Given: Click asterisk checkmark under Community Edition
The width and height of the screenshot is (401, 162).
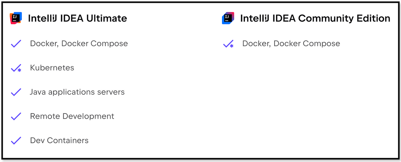Looking at the screenshot, I should (228, 44).
